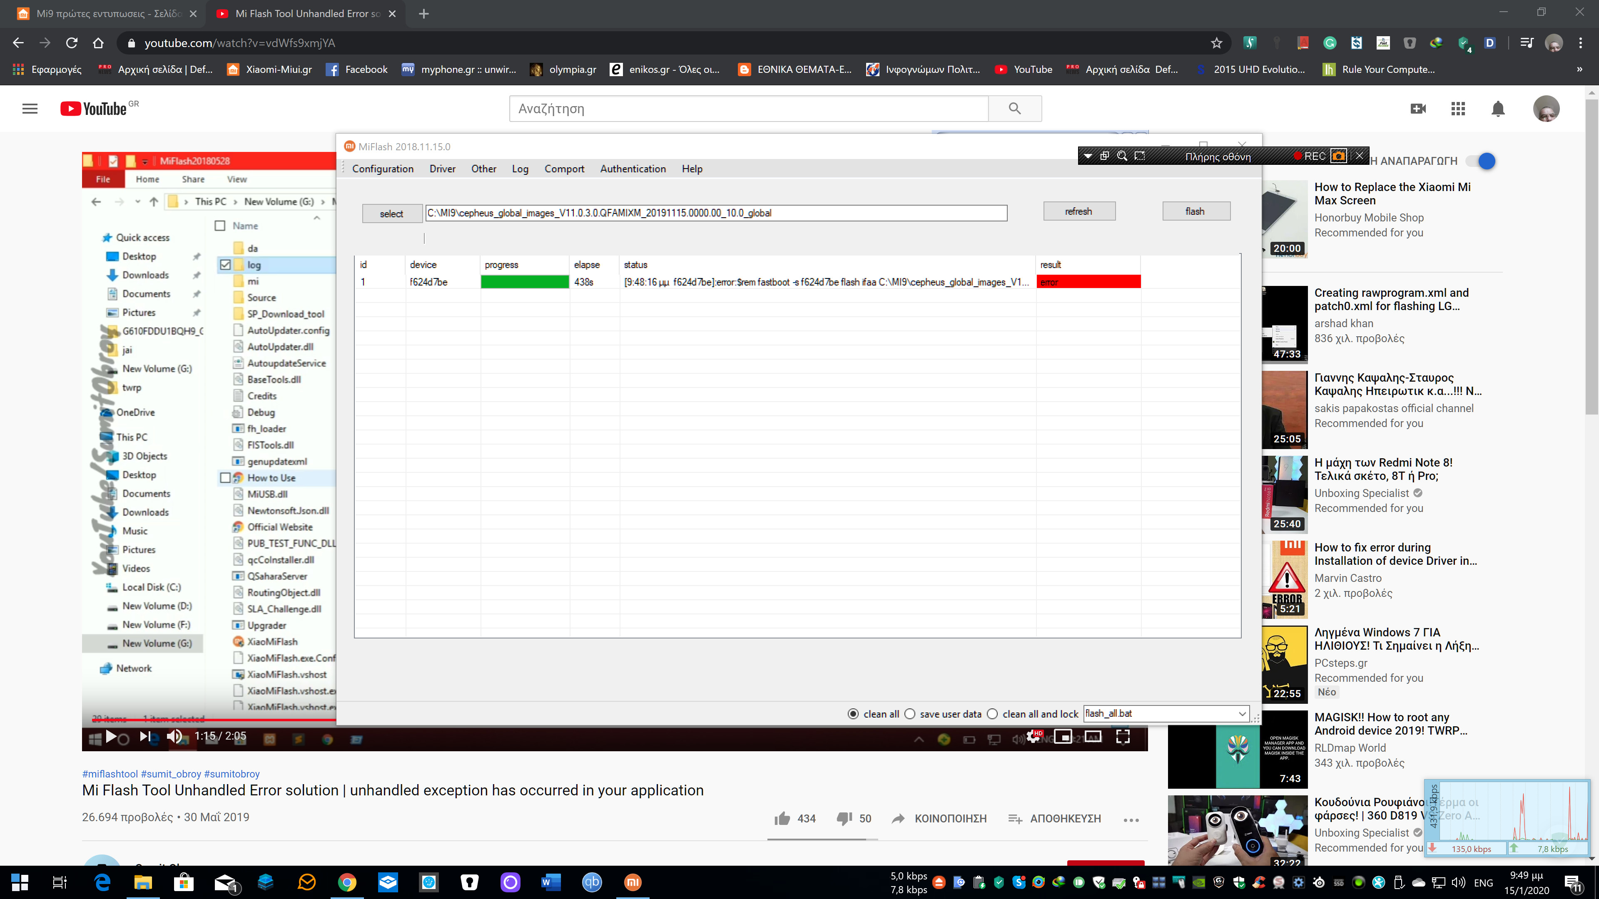
Task: Select the "save user data" radio option
Action: point(910,714)
